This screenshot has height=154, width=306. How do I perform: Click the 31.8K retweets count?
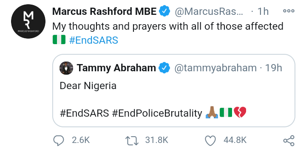coord(156,140)
